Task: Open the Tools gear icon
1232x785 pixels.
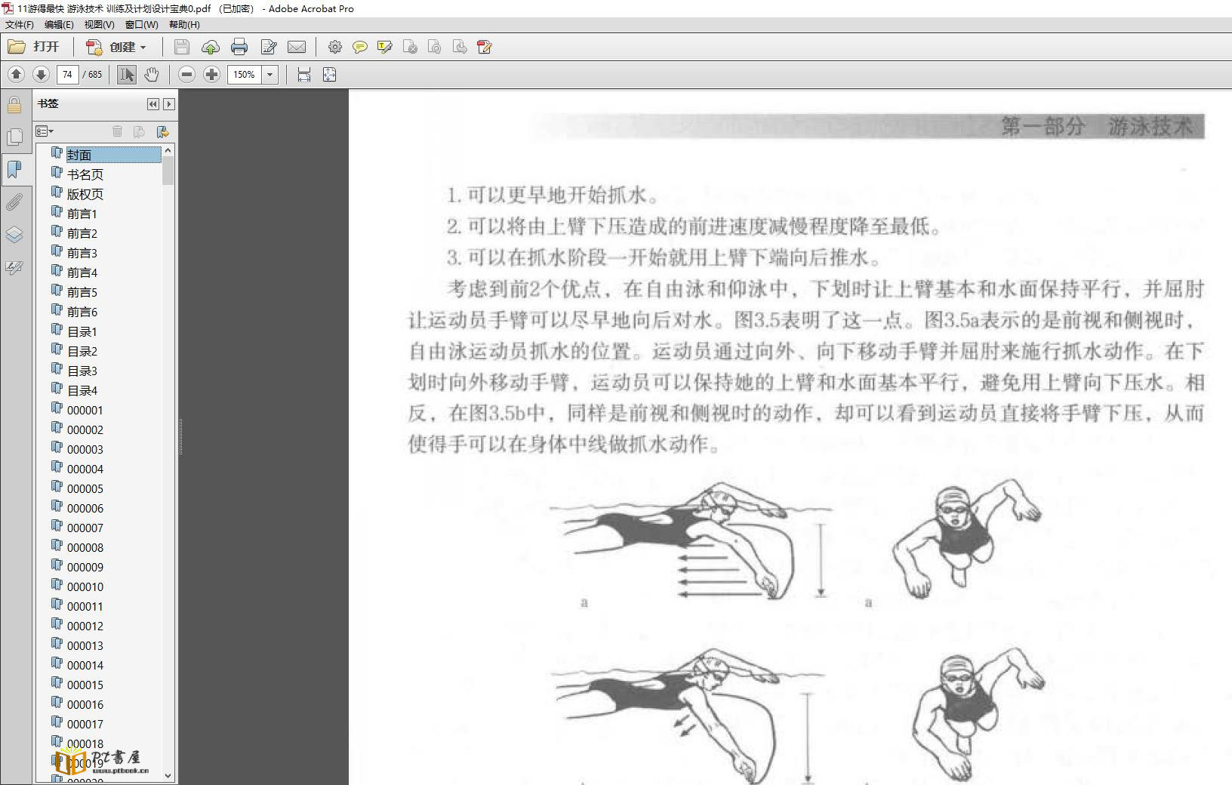Action: pos(335,47)
